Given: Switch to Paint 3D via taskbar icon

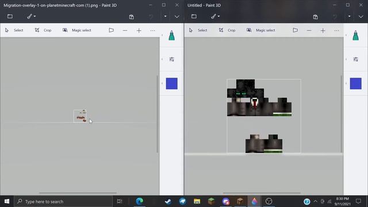Looking at the screenshot, I should [x=254, y=201].
